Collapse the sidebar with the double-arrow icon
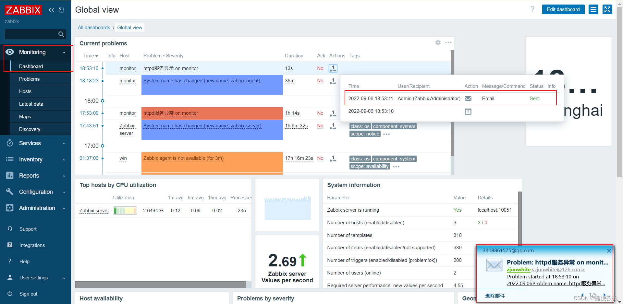 pyautogui.click(x=51, y=10)
